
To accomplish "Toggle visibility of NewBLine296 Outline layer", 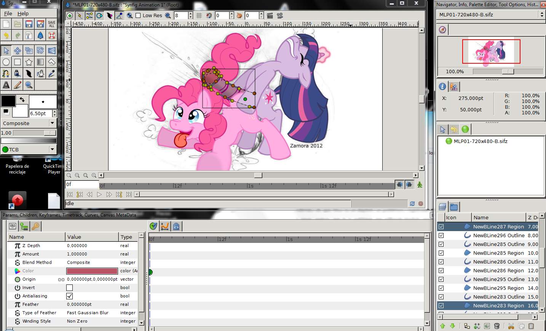I will tap(441, 235).
